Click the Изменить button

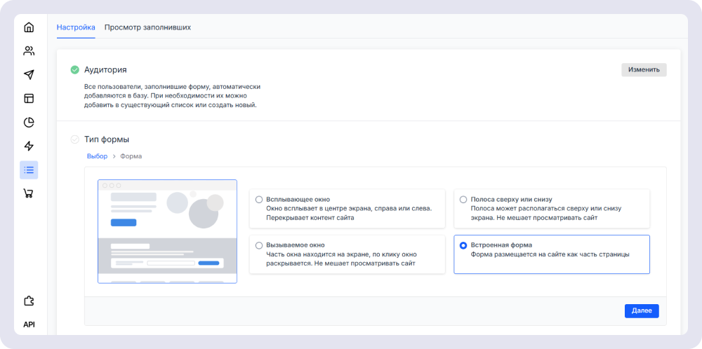tap(644, 69)
